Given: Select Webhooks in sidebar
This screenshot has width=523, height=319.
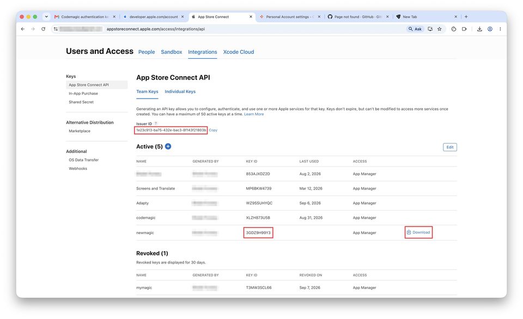Looking at the screenshot, I should (78, 169).
